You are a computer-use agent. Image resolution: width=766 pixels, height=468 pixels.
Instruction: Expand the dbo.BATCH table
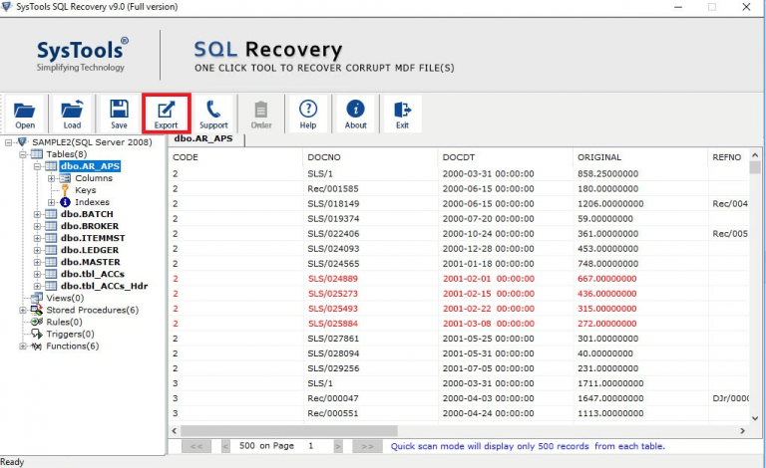tap(37, 214)
